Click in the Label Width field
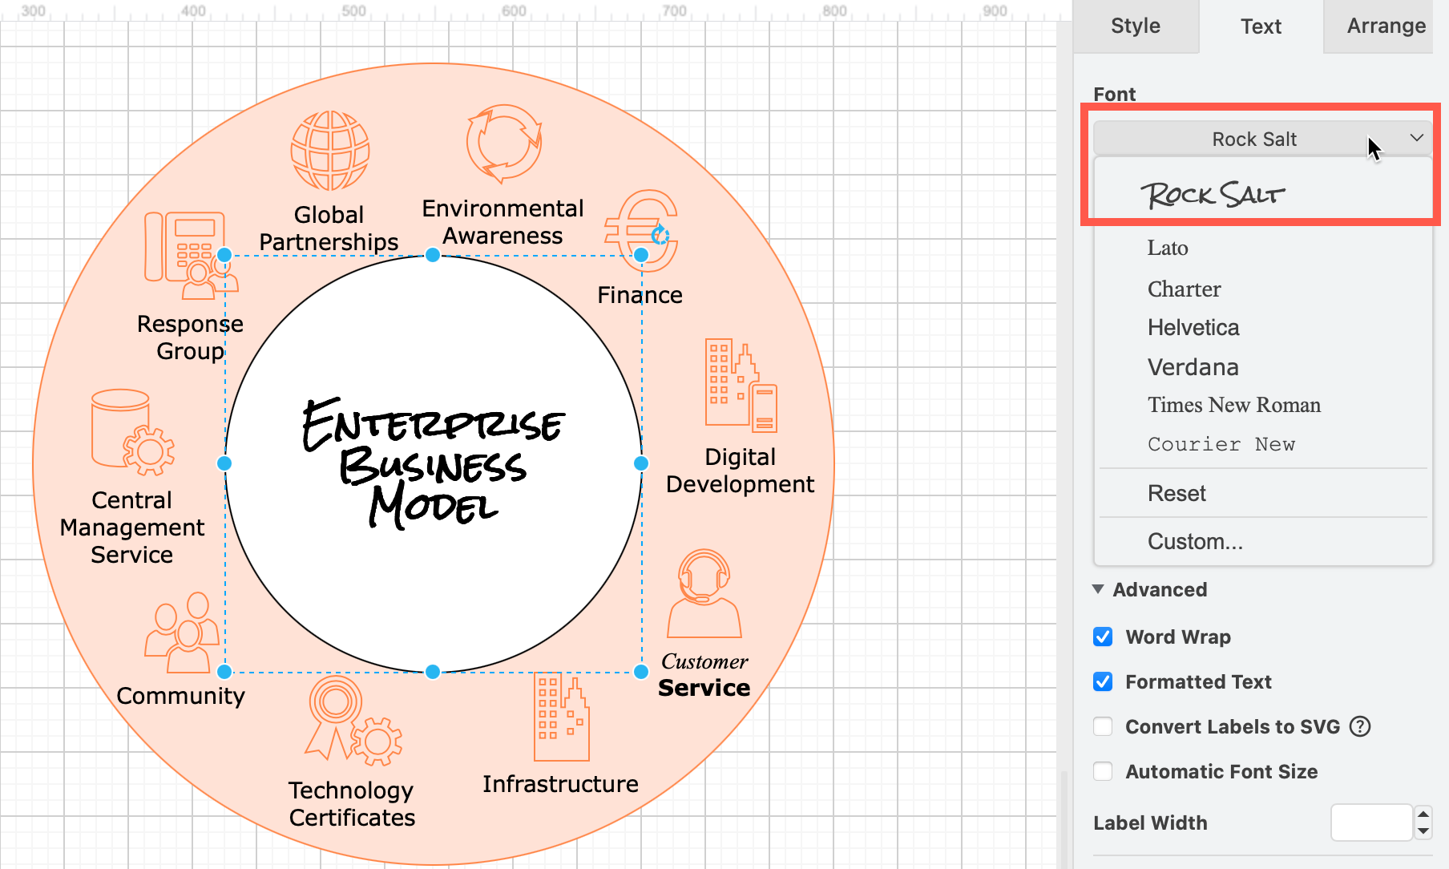The height and width of the screenshot is (869, 1449). tap(1371, 823)
